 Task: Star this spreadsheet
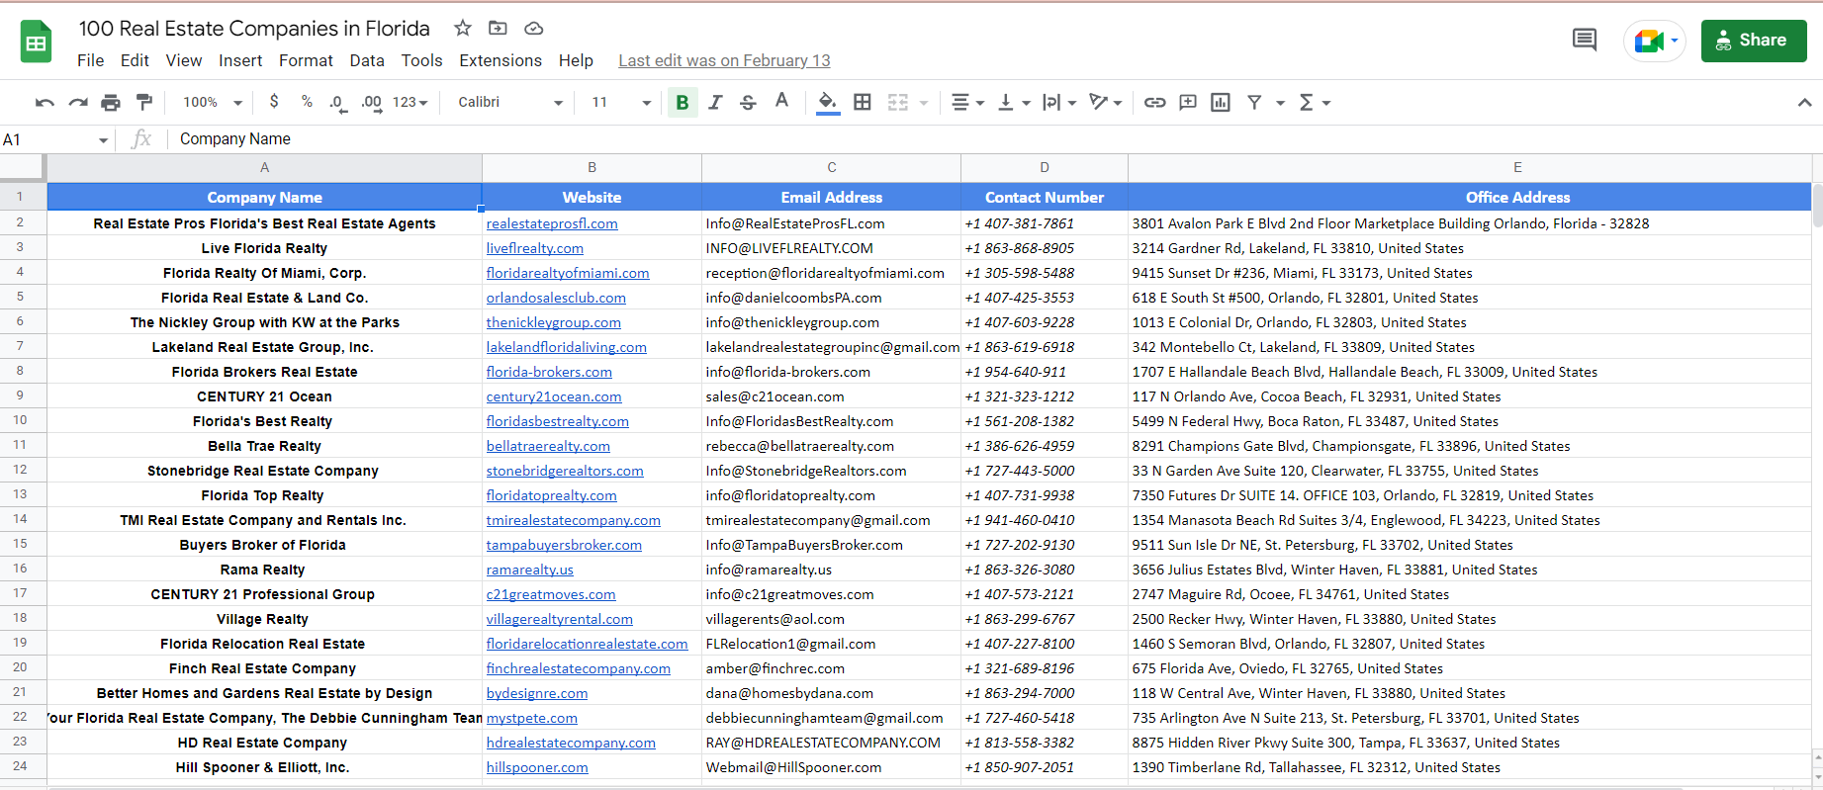[462, 29]
